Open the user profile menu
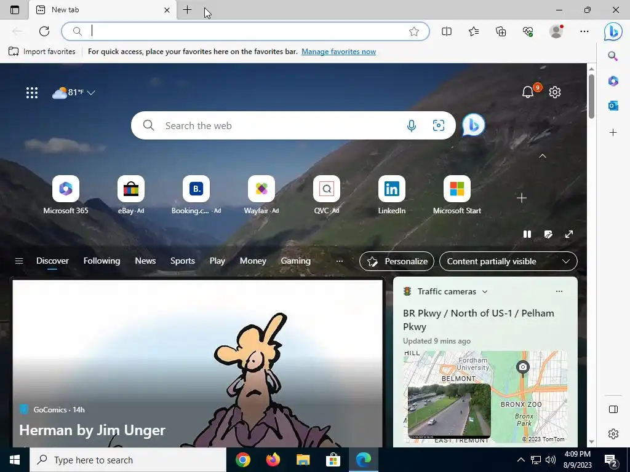Image resolution: width=630 pixels, height=472 pixels. (x=556, y=31)
